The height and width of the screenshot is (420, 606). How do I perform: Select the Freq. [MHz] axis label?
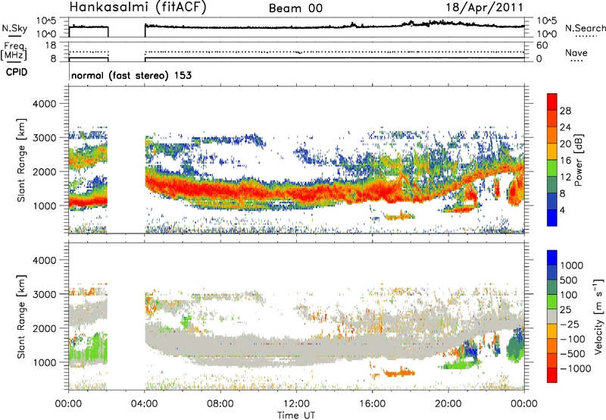(14, 52)
